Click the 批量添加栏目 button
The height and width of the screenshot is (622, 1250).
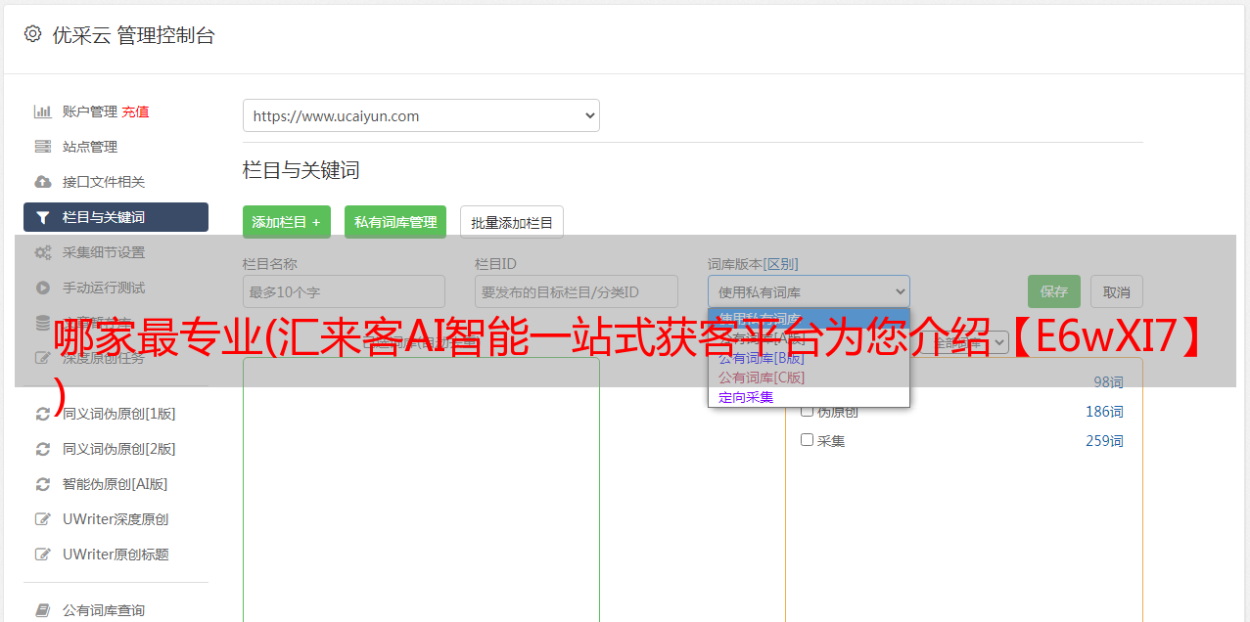coord(512,222)
